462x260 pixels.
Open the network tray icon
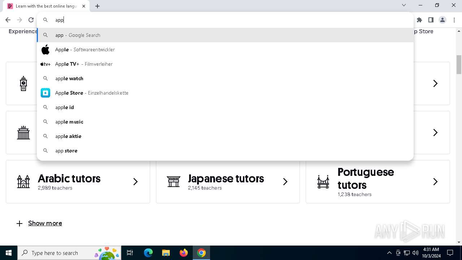407,253
